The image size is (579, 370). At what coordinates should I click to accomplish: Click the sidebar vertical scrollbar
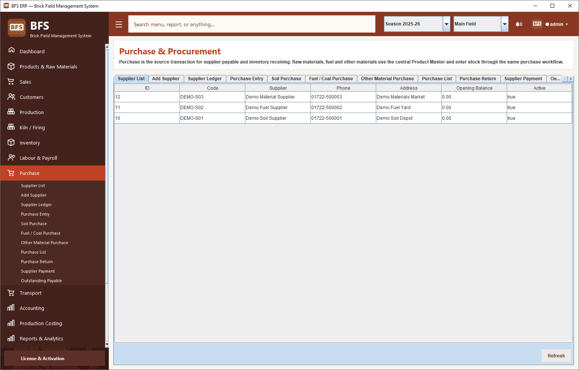(x=107, y=167)
